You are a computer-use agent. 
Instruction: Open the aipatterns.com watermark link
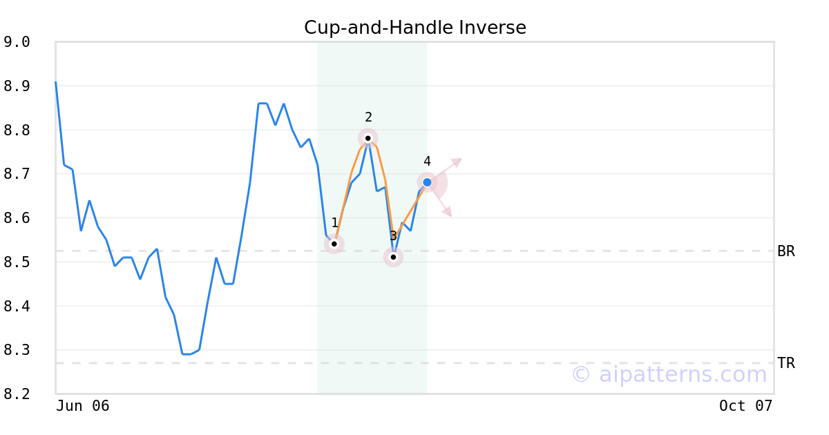[669, 374]
